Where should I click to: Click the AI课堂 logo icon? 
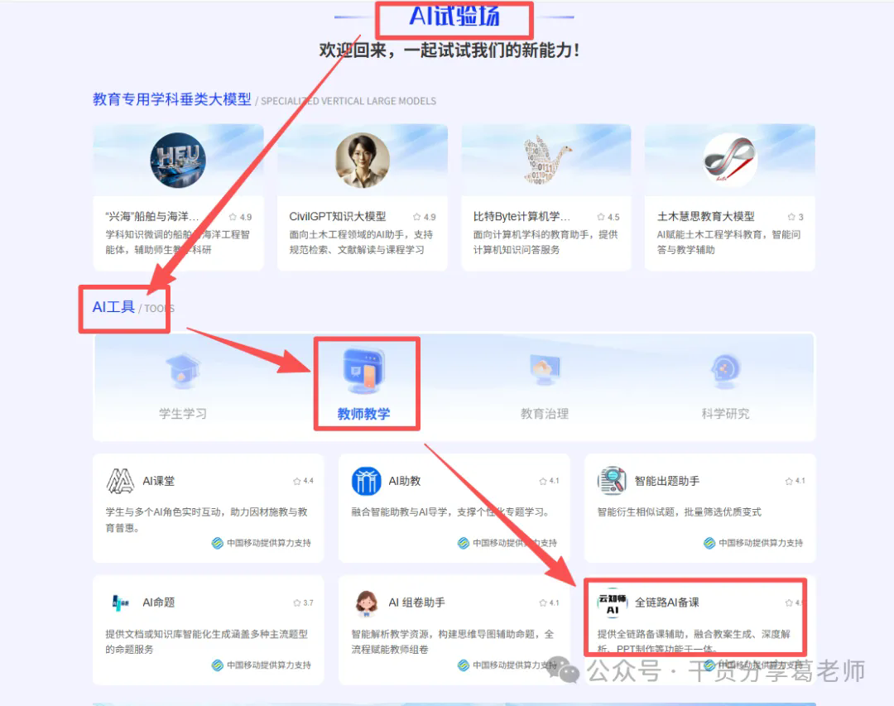120,481
